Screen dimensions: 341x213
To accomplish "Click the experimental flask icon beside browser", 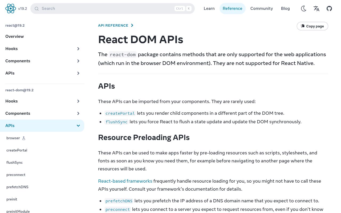I will [x=24, y=138].
